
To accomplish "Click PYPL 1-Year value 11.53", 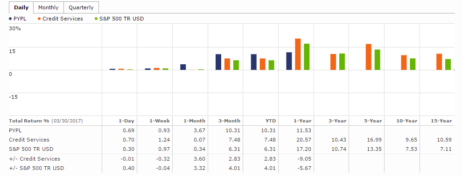I will click(305, 130).
